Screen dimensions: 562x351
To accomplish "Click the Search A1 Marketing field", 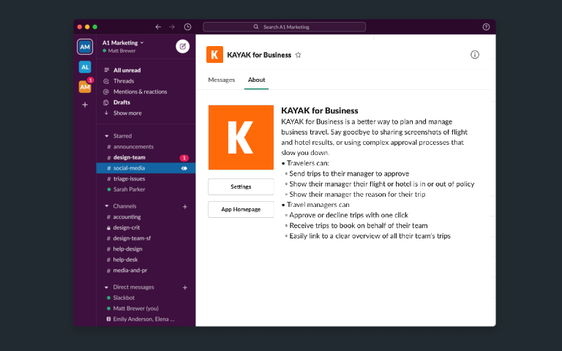I will point(284,27).
